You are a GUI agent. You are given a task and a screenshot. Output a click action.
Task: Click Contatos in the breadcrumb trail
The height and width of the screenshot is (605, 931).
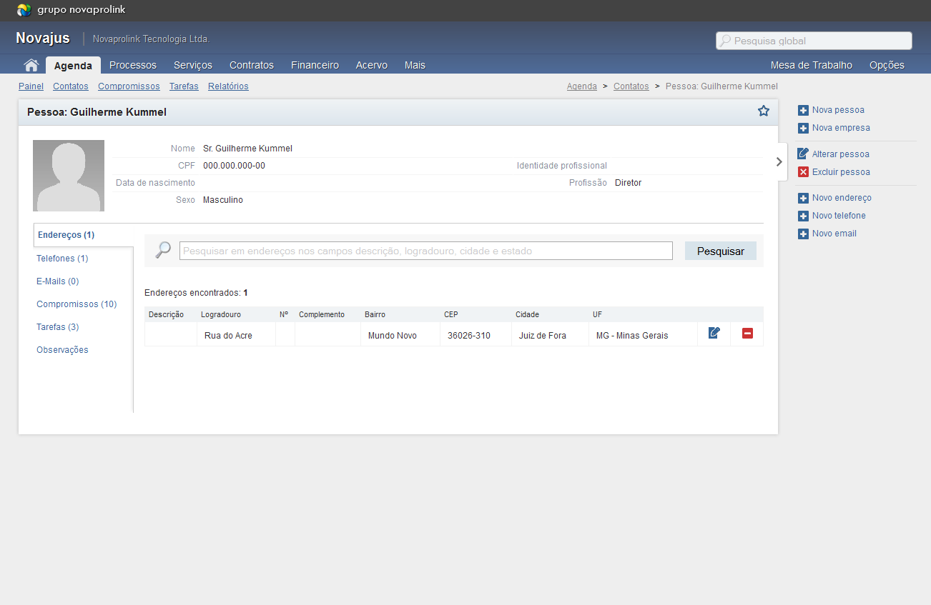[x=631, y=86]
